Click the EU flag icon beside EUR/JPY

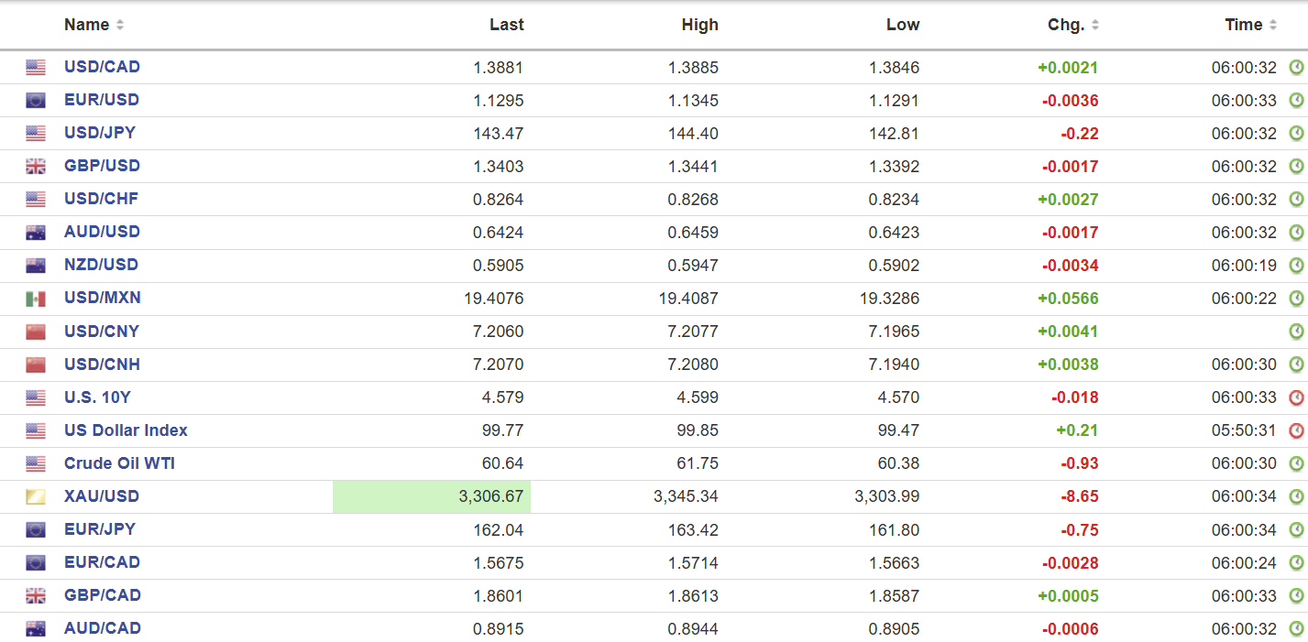point(36,530)
